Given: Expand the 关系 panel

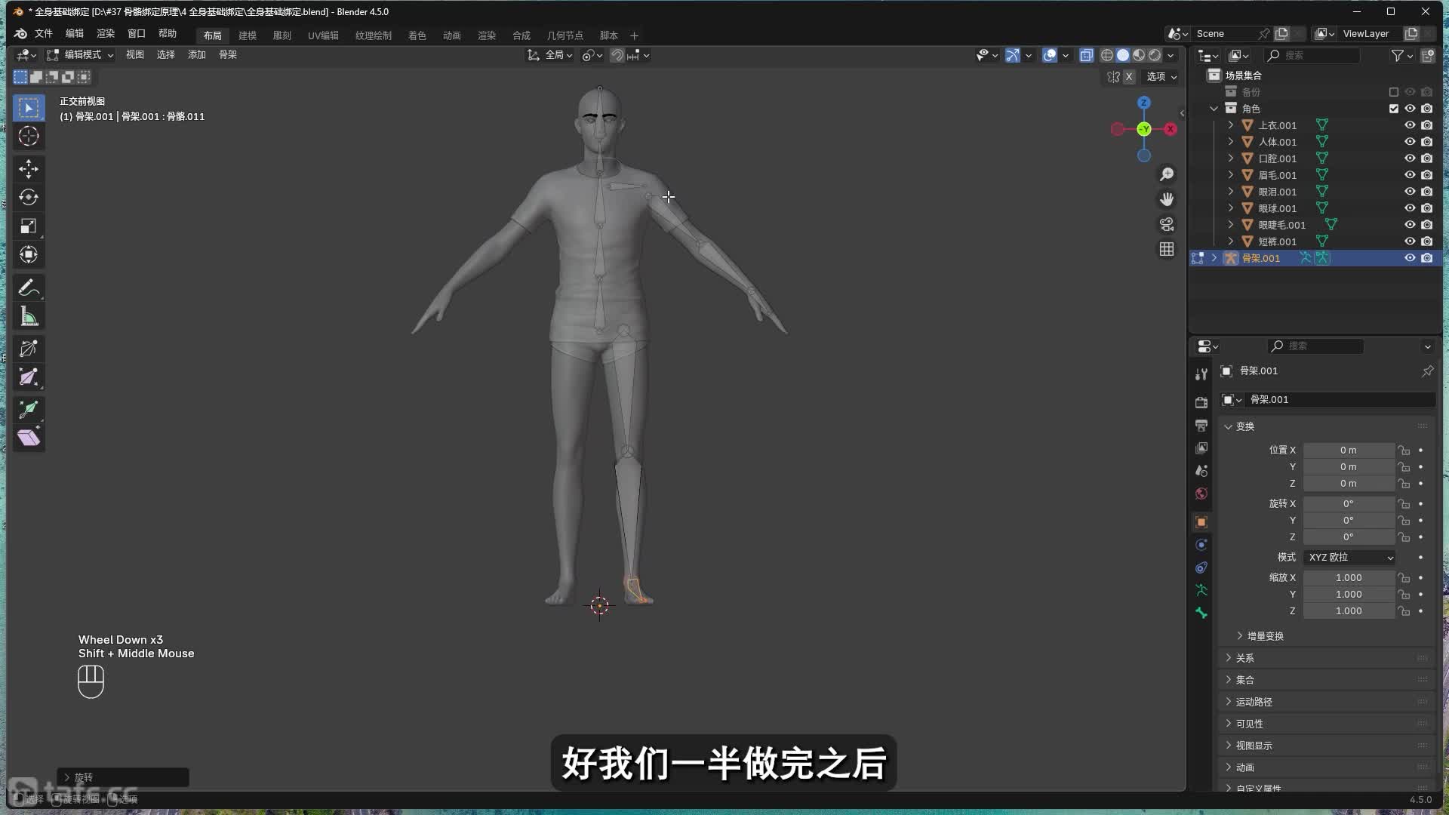Looking at the screenshot, I should (x=1245, y=658).
